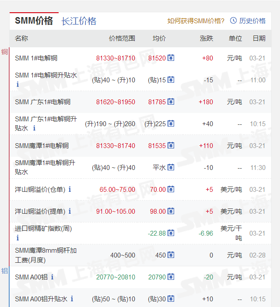Open 历史价格 history link
The width and height of the screenshot is (280, 307).
click(x=252, y=21)
